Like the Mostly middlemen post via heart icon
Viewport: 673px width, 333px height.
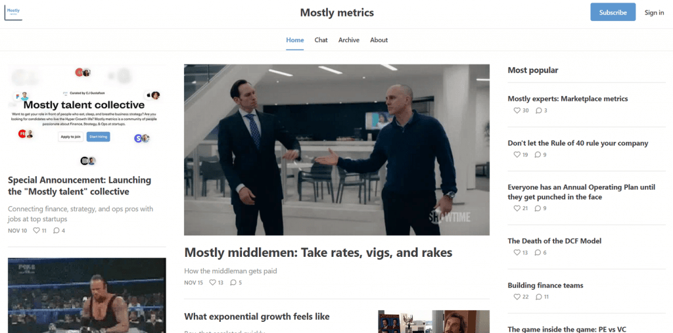212,282
